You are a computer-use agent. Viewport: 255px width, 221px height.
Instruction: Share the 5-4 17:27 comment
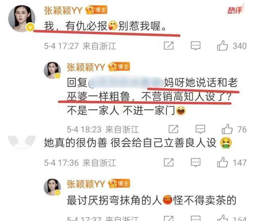tap(169, 46)
